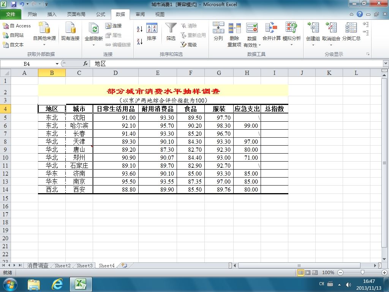The height and width of the screenshot is (292, 389).
Task: Select cell with value 99.00
Action: [x=247, y=125]
